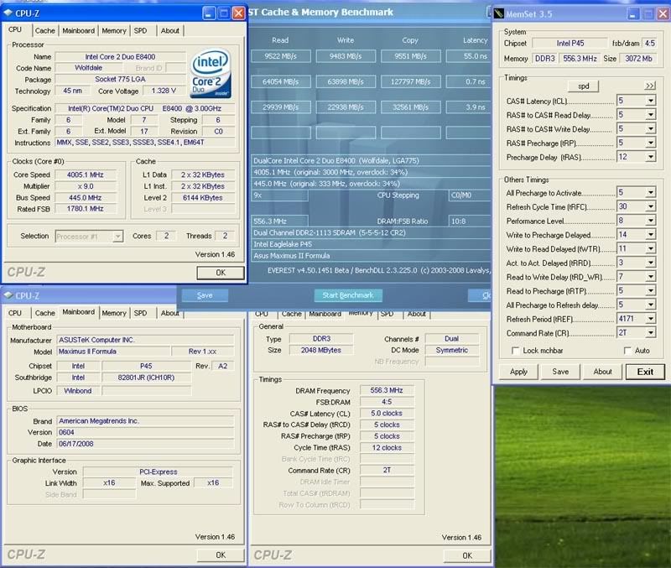Open the Processor #1 selection dropdown
Viewport: 671px width, 568px height.
click(x=117, y=237)
